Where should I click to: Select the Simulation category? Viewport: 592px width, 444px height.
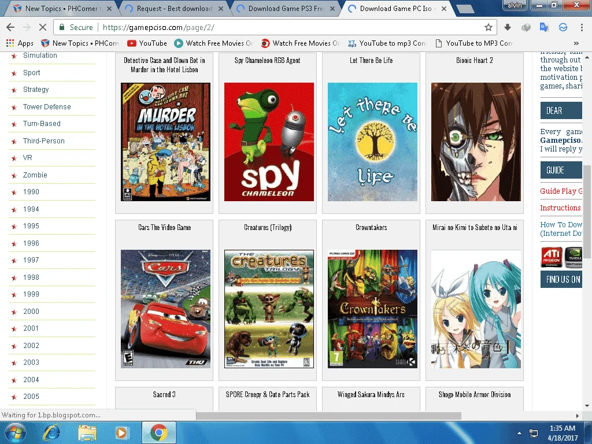coord(40,55)
